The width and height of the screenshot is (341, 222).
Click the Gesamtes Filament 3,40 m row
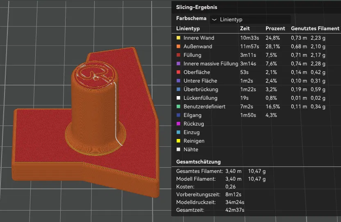(x=221, y=171)
